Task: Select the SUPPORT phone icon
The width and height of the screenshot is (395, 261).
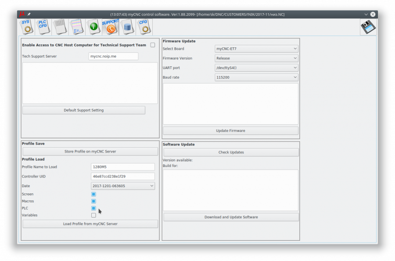Action: [x=110, y=27]
